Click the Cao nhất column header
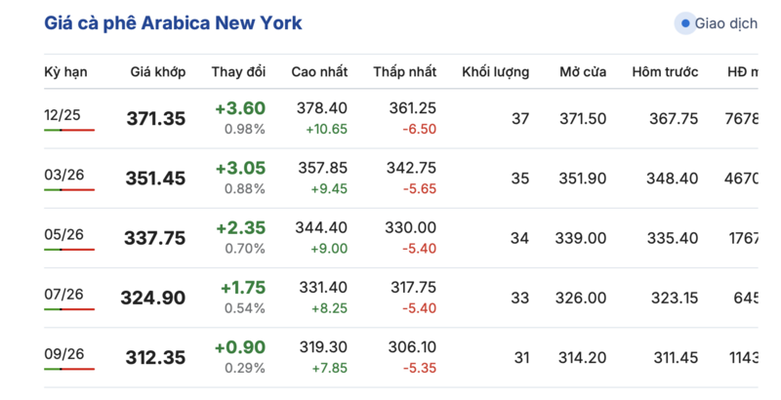Screen dimensions: 781x400 tap(319, 72)
